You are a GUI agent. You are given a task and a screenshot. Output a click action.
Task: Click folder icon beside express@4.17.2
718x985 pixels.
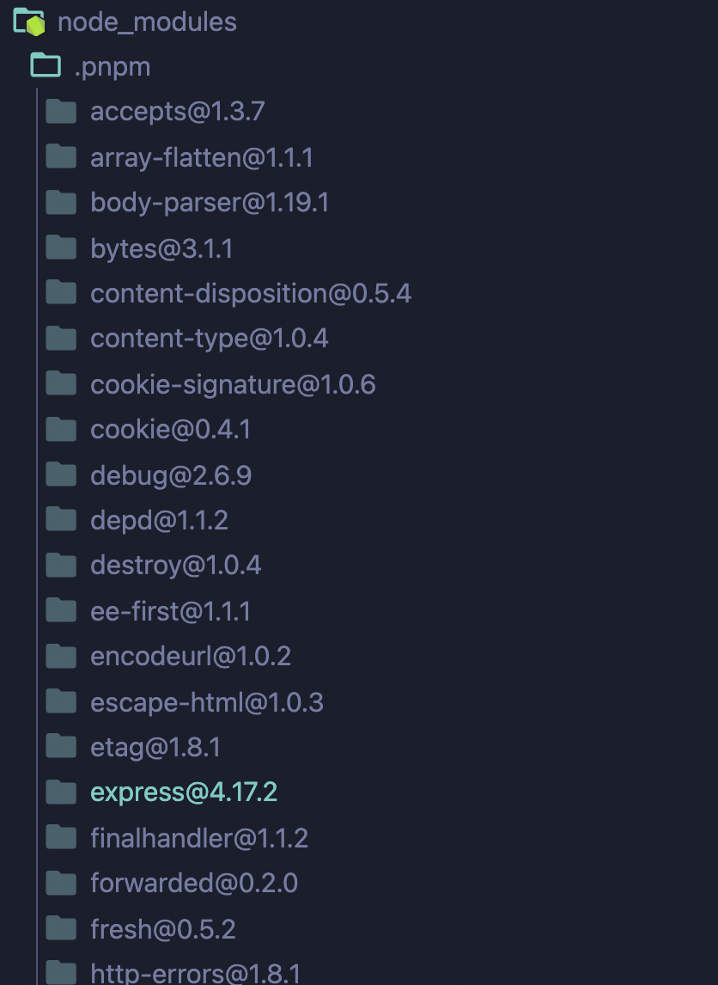(61, 792)
